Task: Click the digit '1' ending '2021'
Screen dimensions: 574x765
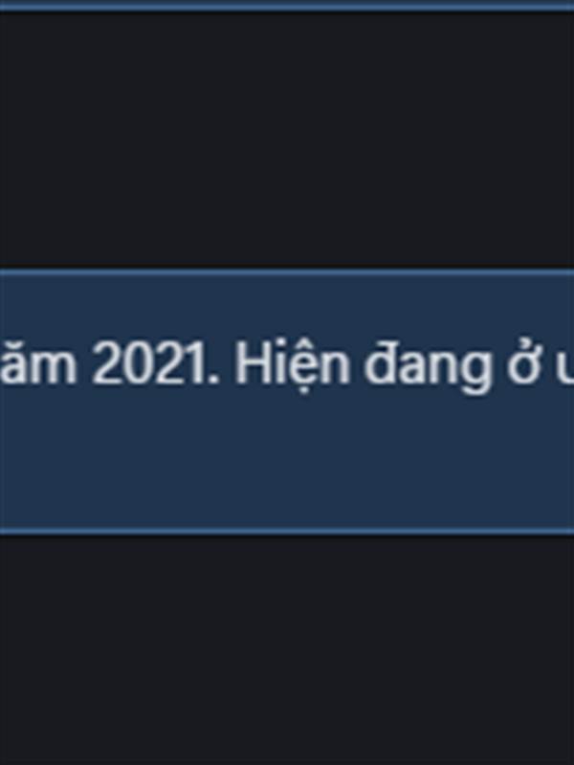Action: click(x=201, y=367)
